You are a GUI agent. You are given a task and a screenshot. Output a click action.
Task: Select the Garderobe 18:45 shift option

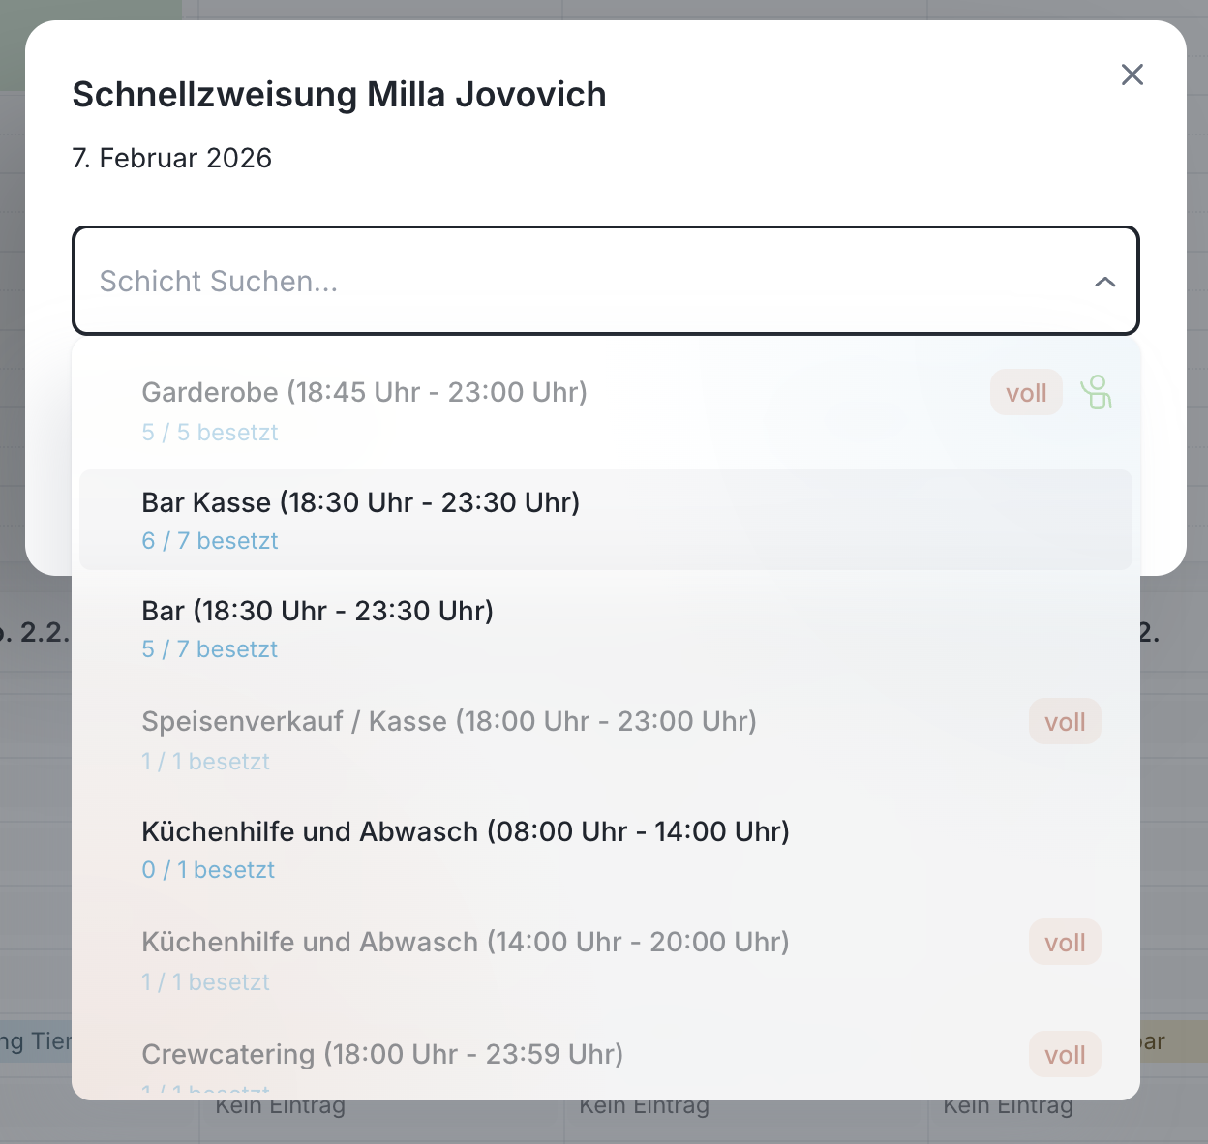pos(364,393)
